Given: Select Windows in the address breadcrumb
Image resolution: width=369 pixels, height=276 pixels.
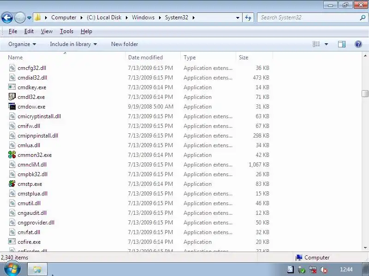Looking at the screenshot, I should (143, 17).
